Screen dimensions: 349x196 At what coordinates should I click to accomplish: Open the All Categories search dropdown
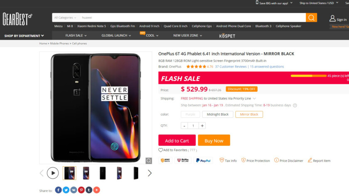(x=65, y=17)
